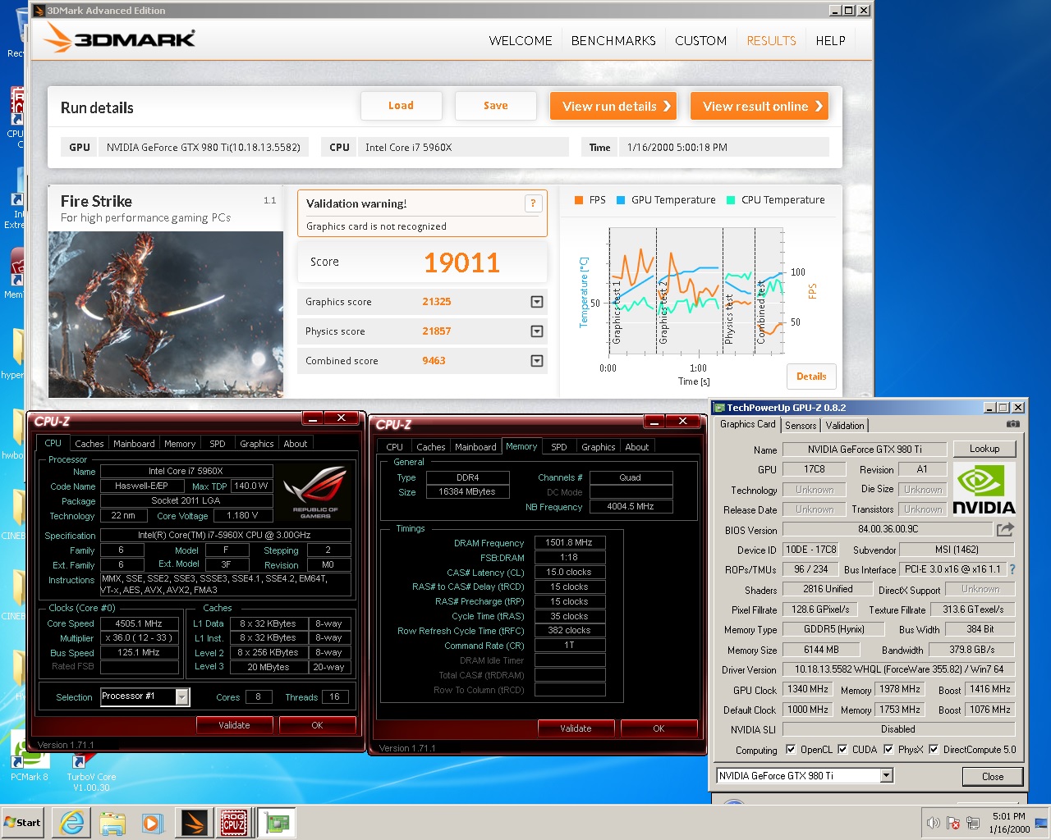Expand the Graphics score details
This screenshot has height=840, width=1051.
tap(536, 302)
